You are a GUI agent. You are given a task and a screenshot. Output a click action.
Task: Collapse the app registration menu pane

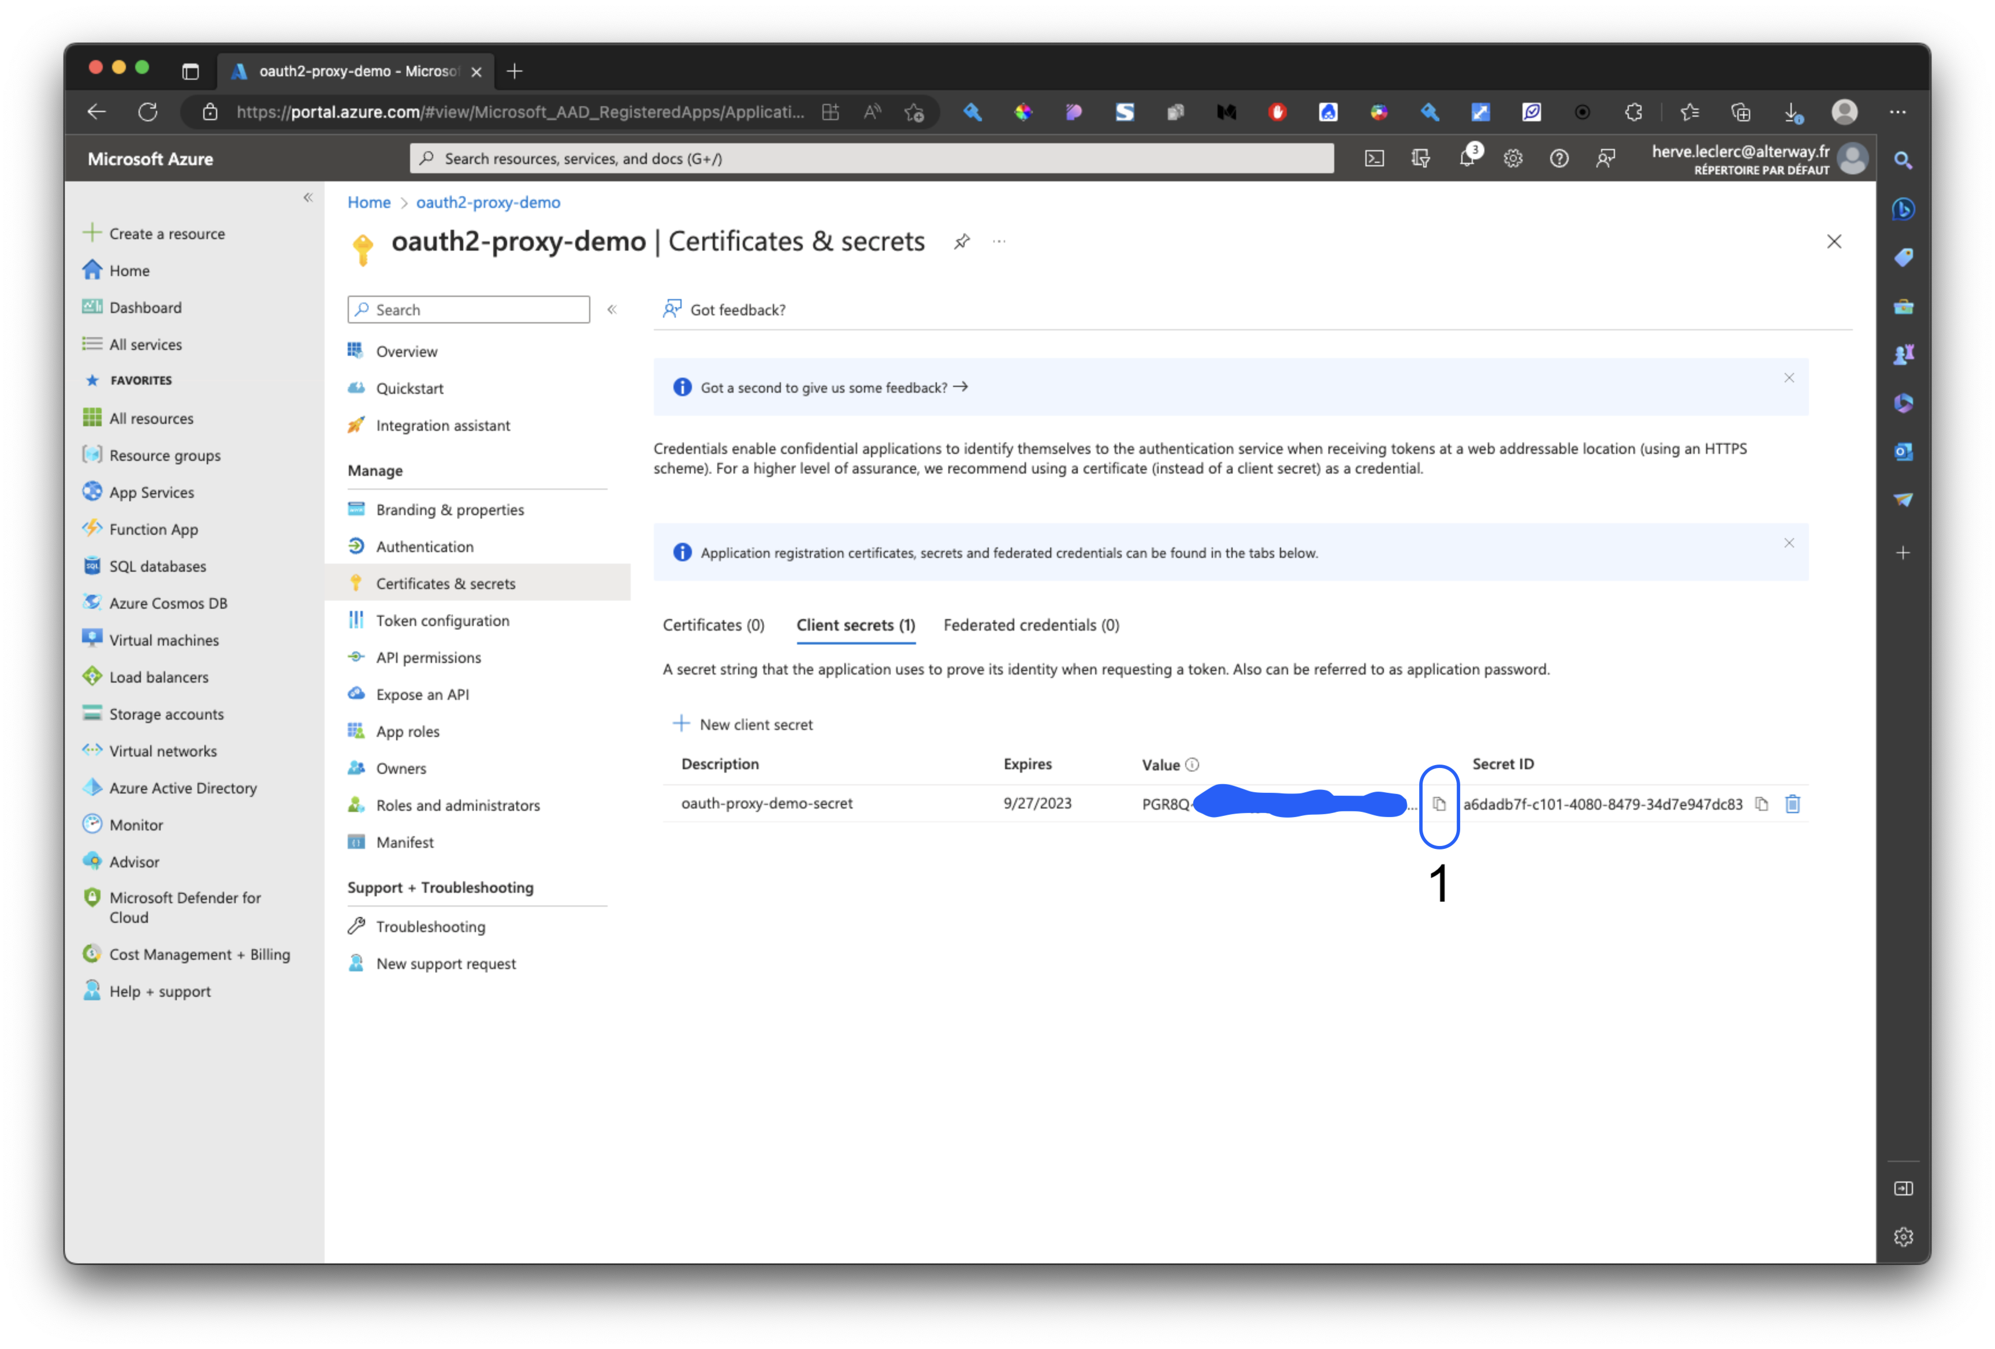click(x=612, y=310)
